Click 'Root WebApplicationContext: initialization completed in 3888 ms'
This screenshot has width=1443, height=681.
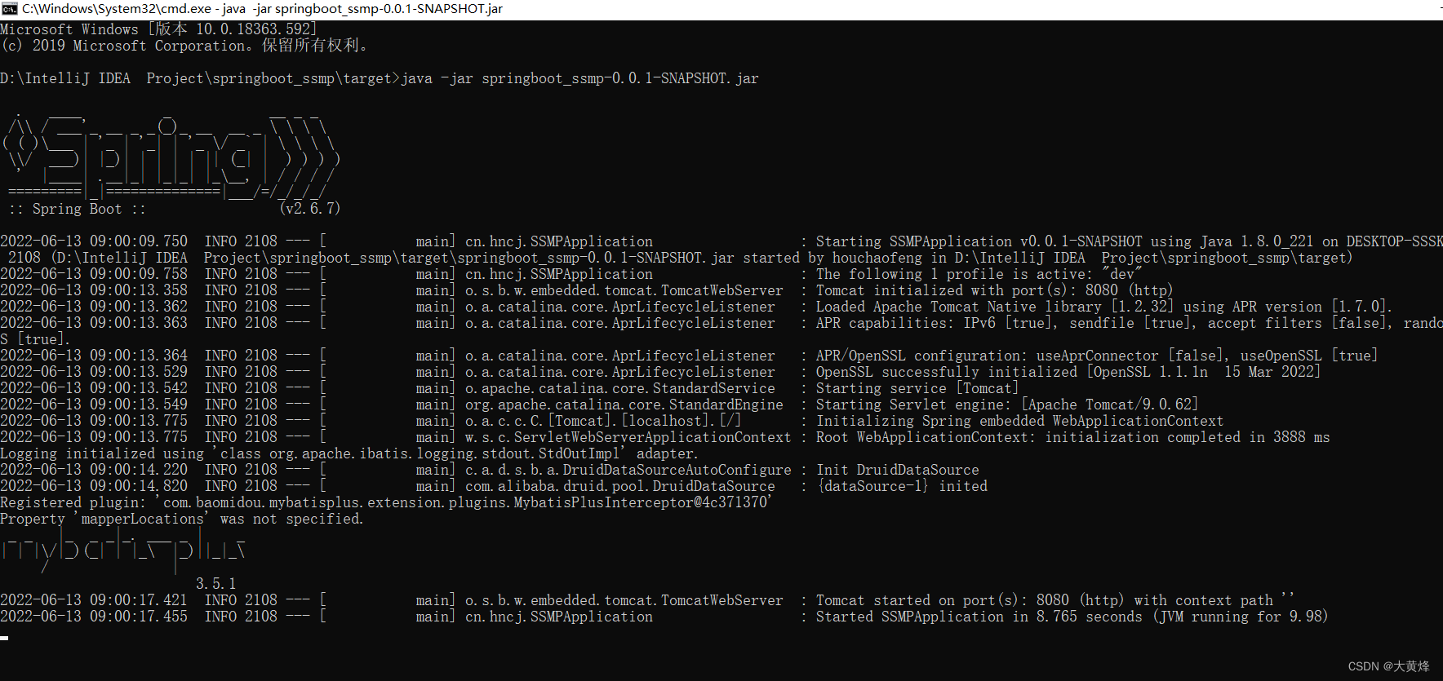[x=1072, y=437]
